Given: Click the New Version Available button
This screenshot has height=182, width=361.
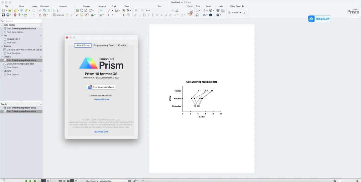Looking at the screenshot, I should tap(101, 87).
